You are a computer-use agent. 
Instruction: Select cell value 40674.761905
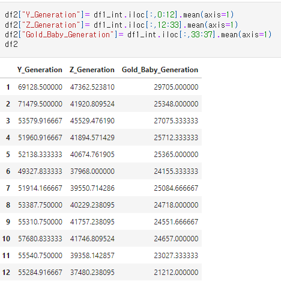(92, 155)
